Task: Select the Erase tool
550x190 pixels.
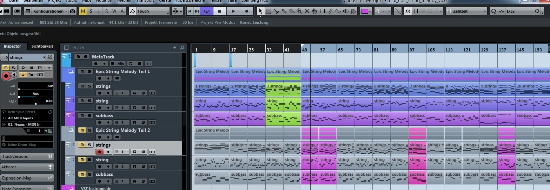Action: pyautogui.click(x=292, y=11)
